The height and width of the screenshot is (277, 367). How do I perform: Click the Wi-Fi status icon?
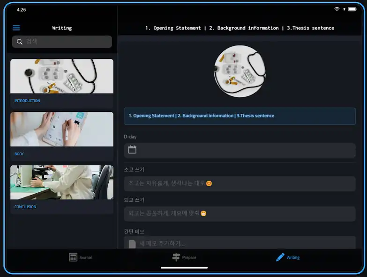pos(337,9)
